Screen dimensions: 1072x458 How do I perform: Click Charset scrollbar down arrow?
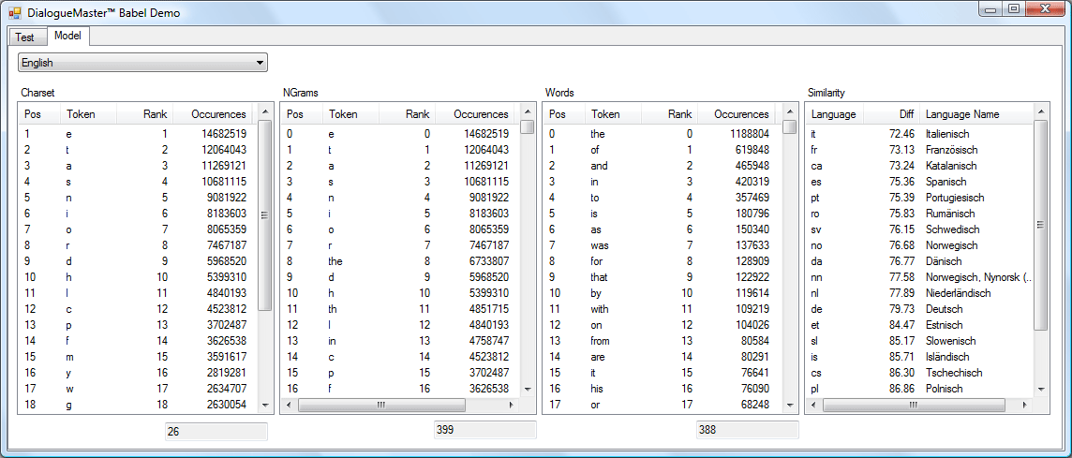point(266,406)
